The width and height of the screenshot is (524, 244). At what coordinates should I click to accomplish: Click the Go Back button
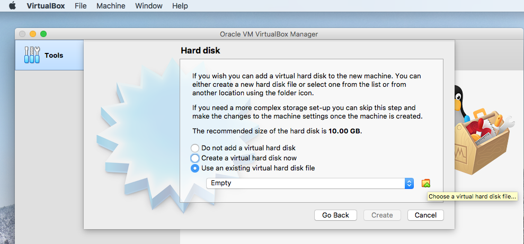click(335, 215)
